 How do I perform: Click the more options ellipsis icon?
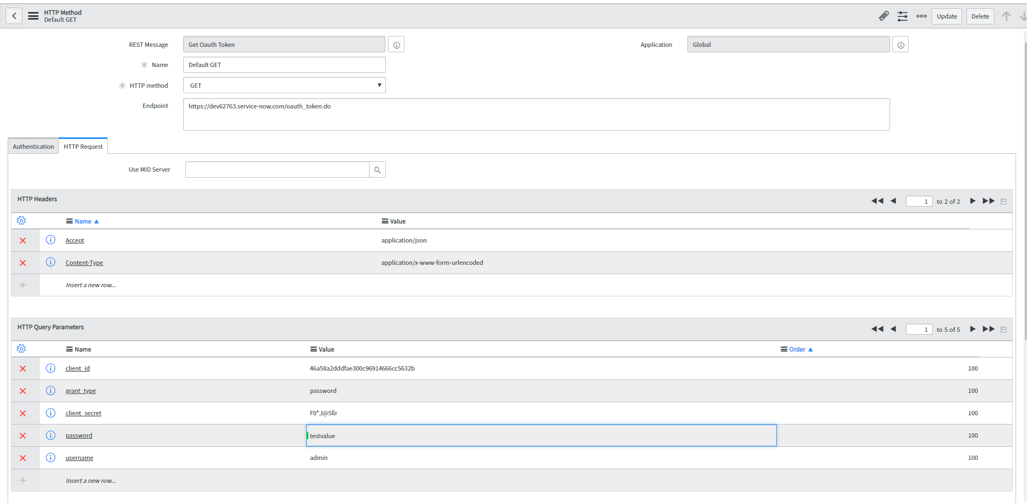921,16
